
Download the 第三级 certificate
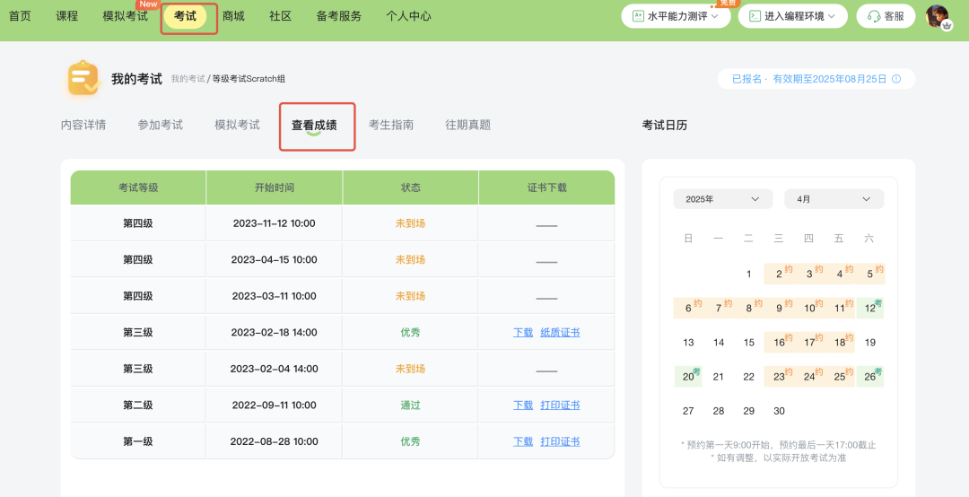pos(523,333)
